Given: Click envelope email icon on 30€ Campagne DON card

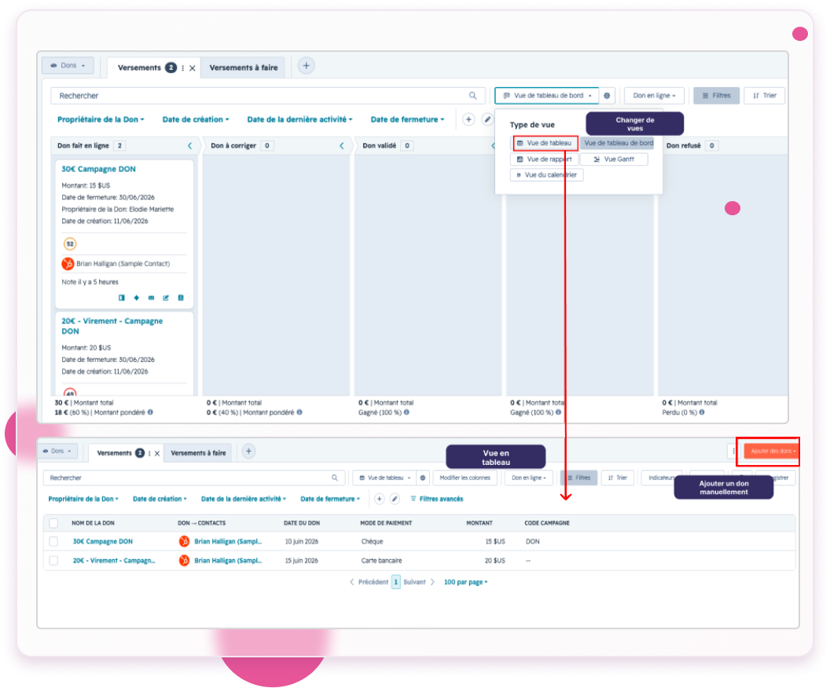Looking at the screenshot, I should tap(152, 298).
